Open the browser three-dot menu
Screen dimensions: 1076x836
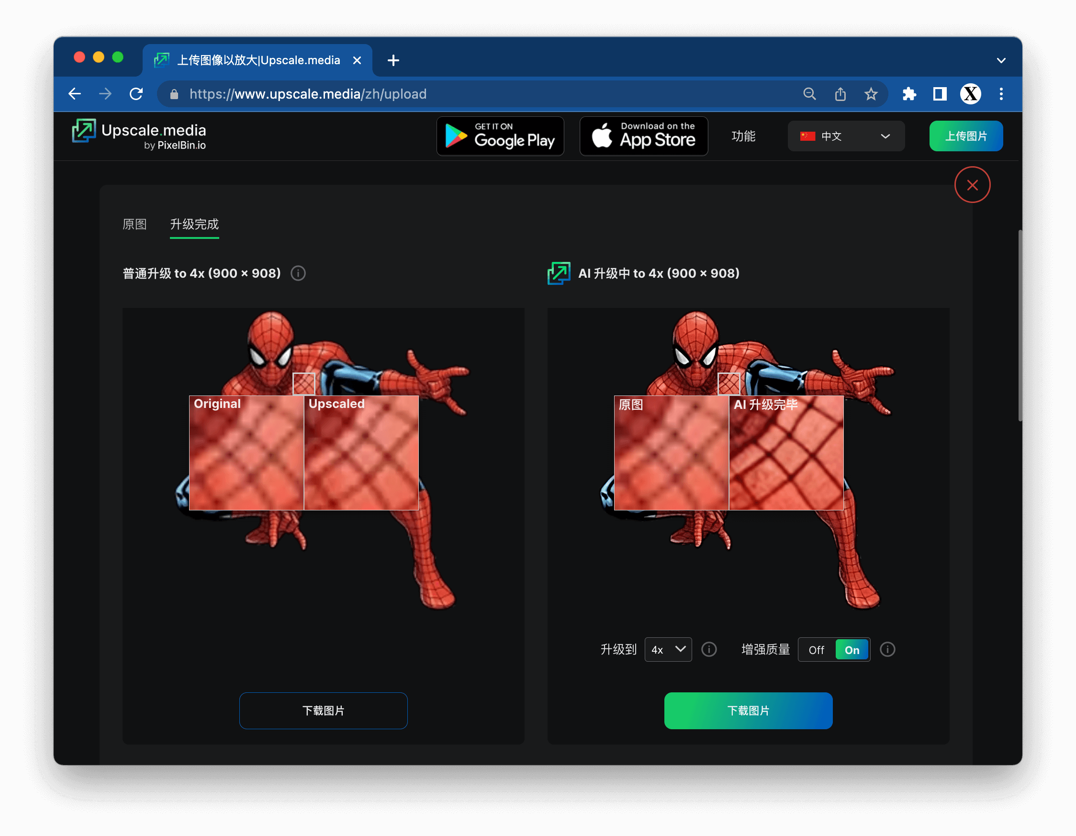point(1001,94)
